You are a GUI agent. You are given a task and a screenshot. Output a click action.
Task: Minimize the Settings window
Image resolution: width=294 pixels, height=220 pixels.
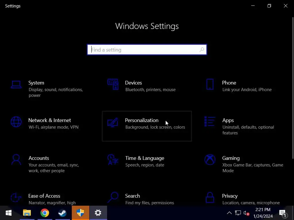(x=253, y=6)
